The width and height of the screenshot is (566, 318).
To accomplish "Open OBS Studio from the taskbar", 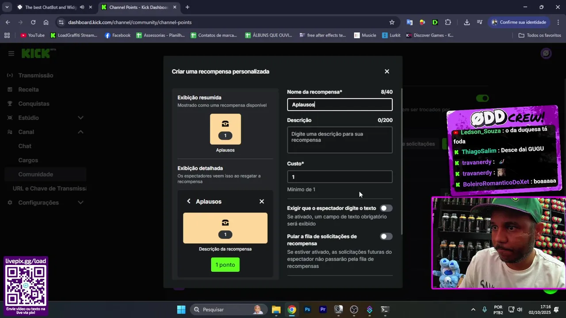I will tap(354, 310).
